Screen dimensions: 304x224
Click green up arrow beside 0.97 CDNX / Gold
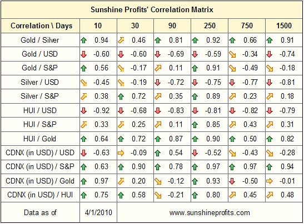click(x=84, y=181)
